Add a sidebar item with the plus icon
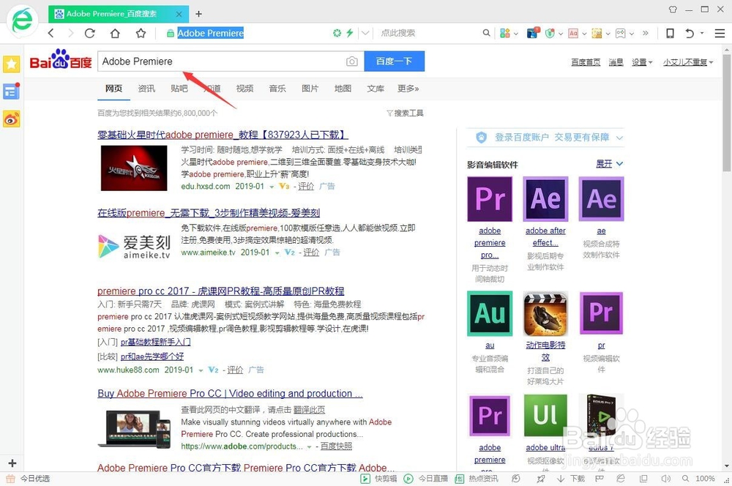The width and height of the screenshot is (732, 486). pyautogui.click(x=12, y=463)
